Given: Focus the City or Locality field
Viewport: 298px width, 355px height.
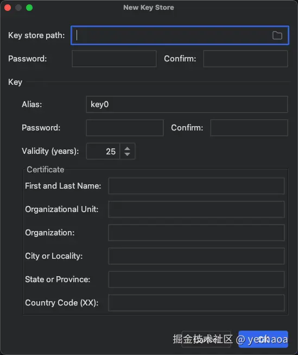Looking at the screenshot, I should [x=196, y=256].
